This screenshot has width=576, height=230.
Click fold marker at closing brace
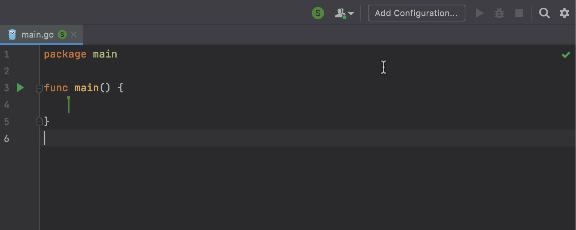click(x=39, y=122)
